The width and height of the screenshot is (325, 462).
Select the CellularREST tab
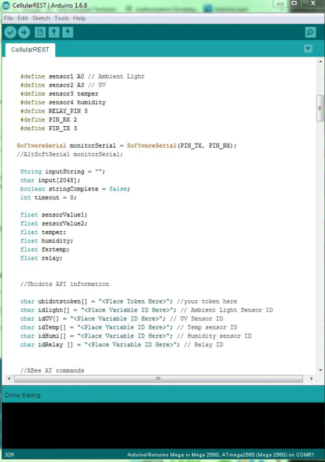30,50
